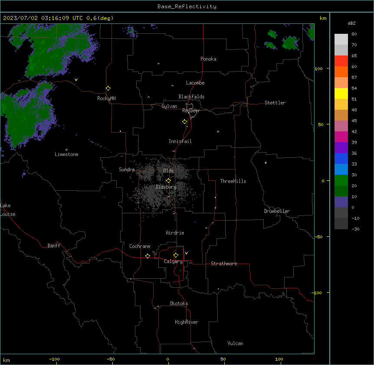This screenshot has height=365, width=374.
Task: Select the RedDeer city label
Action: [x=191, y=111]
